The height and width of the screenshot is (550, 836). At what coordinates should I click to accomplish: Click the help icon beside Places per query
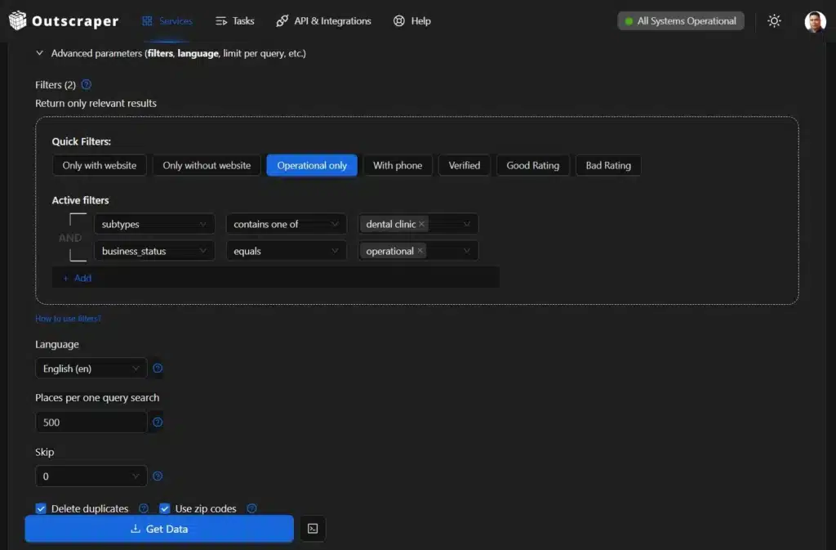[x=157, y=422]
